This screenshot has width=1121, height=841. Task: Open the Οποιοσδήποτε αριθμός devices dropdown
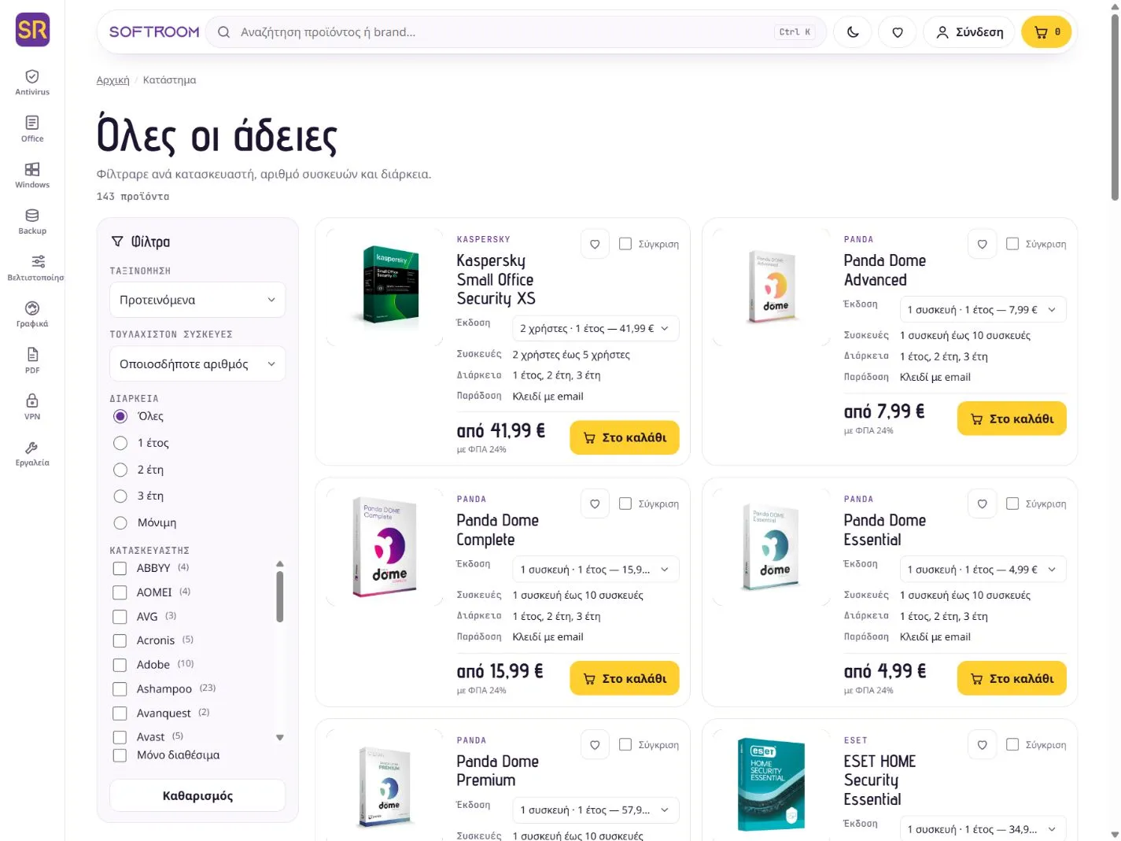197,364
